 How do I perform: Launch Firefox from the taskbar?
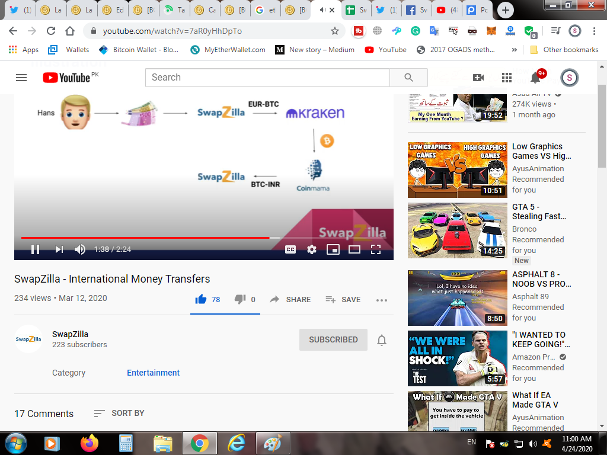(90, 443)
